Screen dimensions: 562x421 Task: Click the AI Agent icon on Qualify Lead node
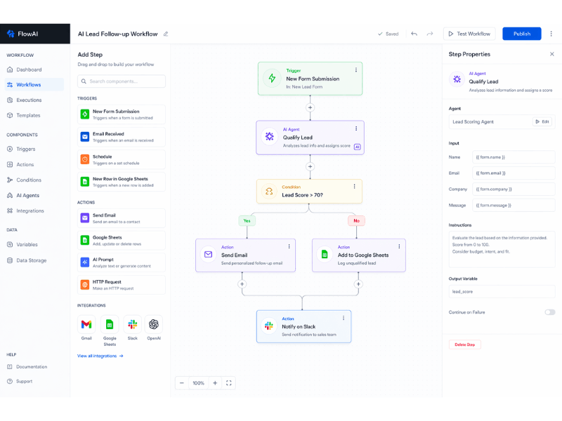[x=268, y=136]
